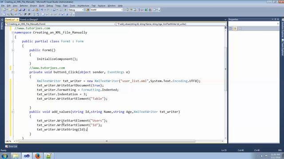Open the active documents list dropdown arrow

coord(225,19)
